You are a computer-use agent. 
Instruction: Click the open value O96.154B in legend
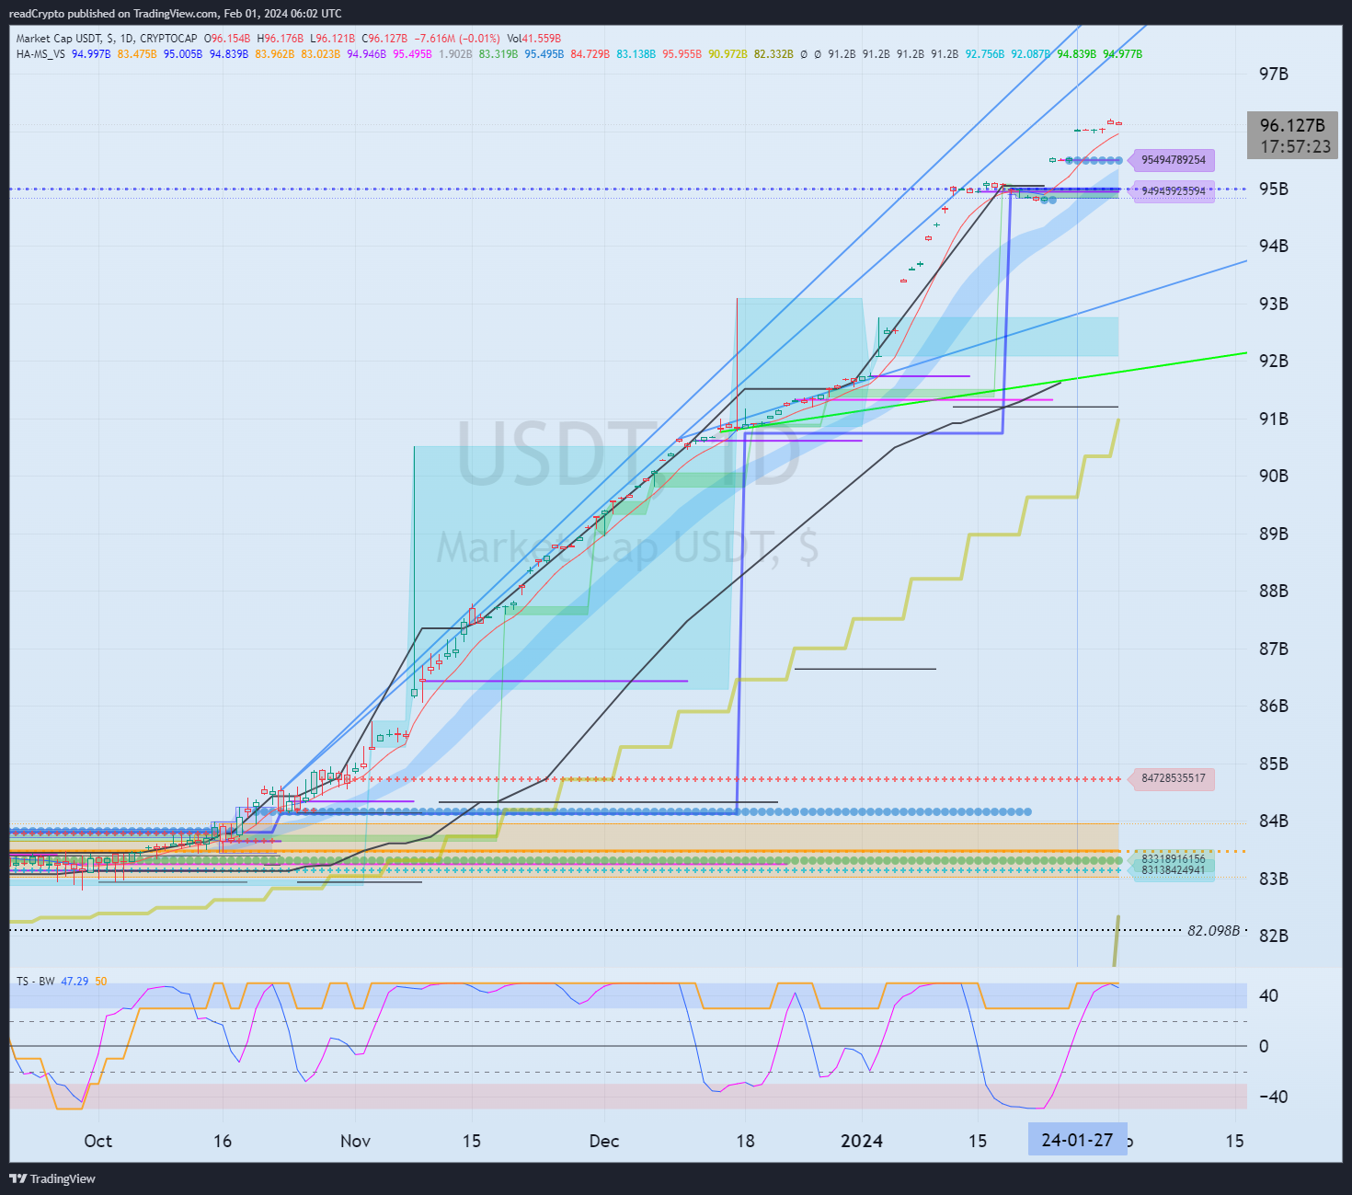pos(227,39)
